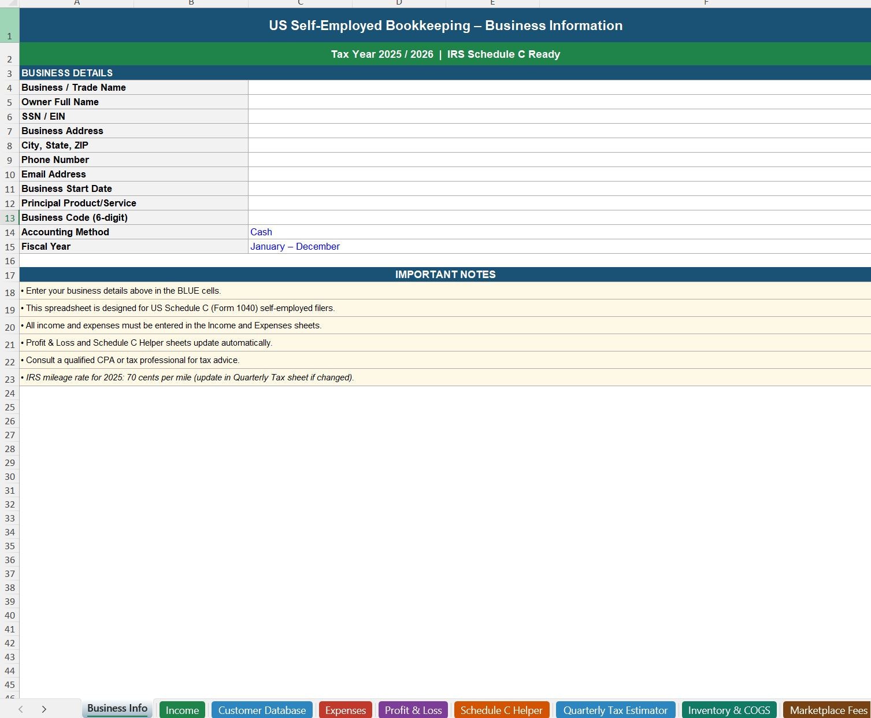871x718 pixels.
Task: Click the 'Tax Year 2025 / 2026' subtitle row
Action: (445, 54)
